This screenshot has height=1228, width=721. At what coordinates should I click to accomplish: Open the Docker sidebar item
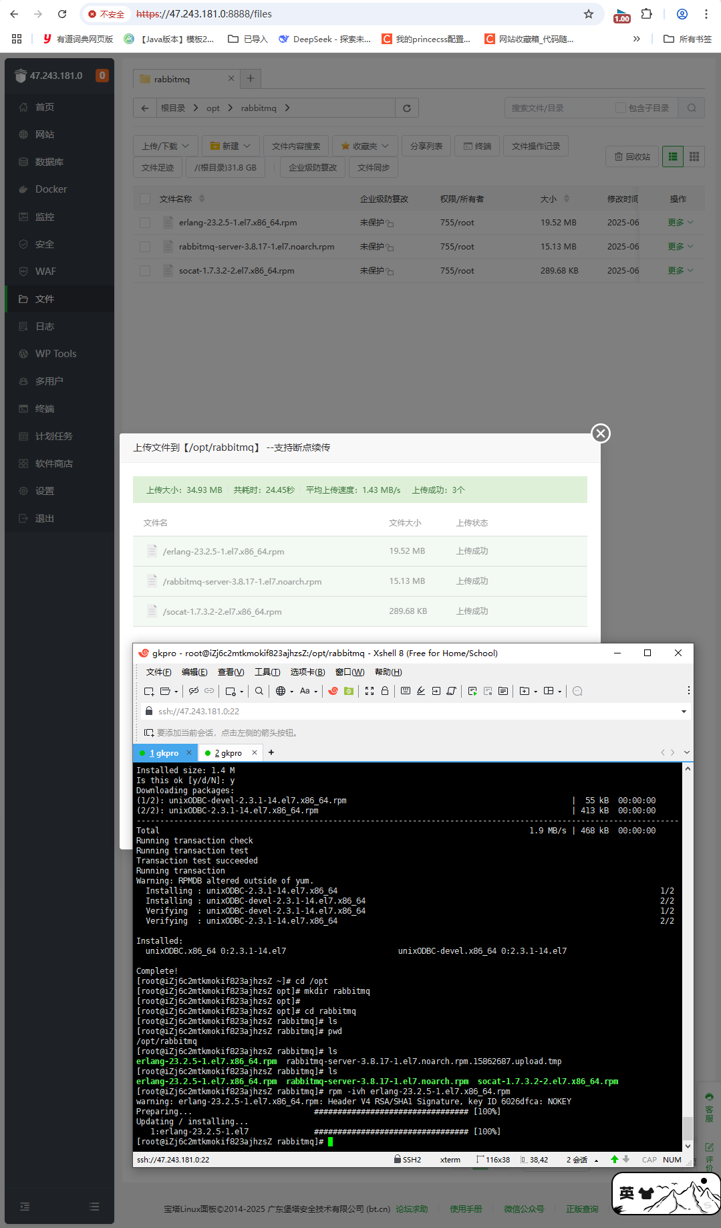(59, 189)
